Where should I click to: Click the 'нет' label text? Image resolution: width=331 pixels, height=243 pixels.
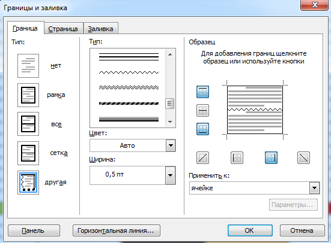point(56,66)
